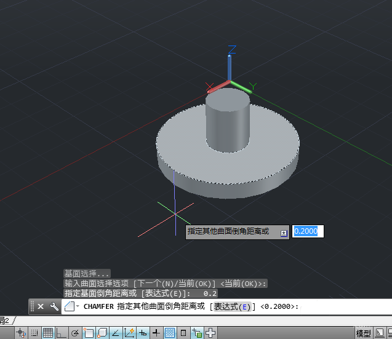
Task: Click 输入曲面选择选项 history line
Action: coord(166,284)
